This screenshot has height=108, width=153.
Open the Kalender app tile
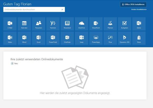[x=24, y=24]
